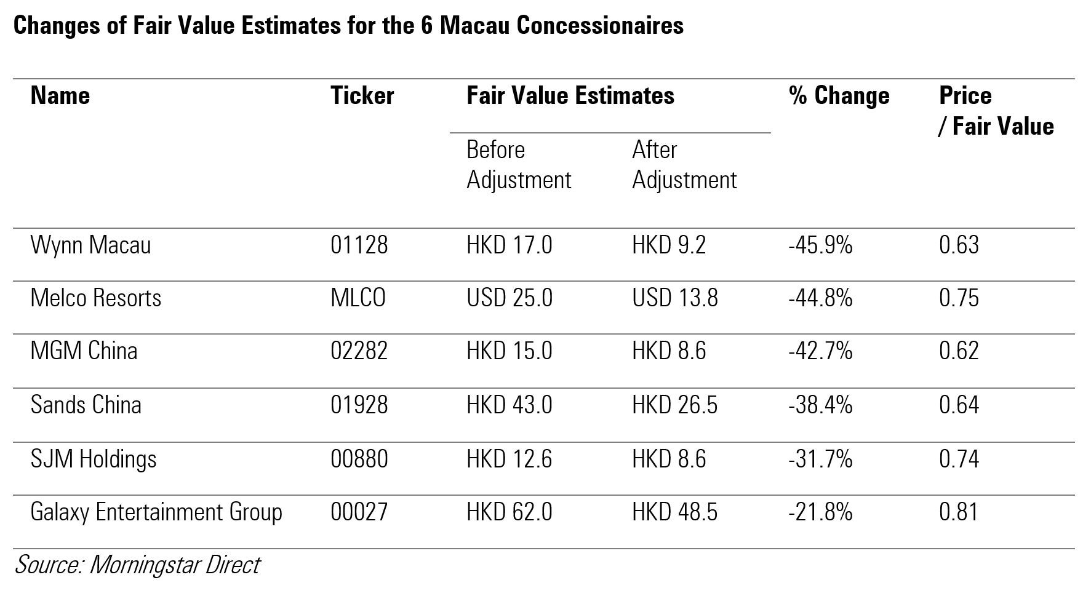The width and height of the screenshot is (1083, 596).
Task: Click the 0.81 price/fair value cell
Action: tap(959, 512)
